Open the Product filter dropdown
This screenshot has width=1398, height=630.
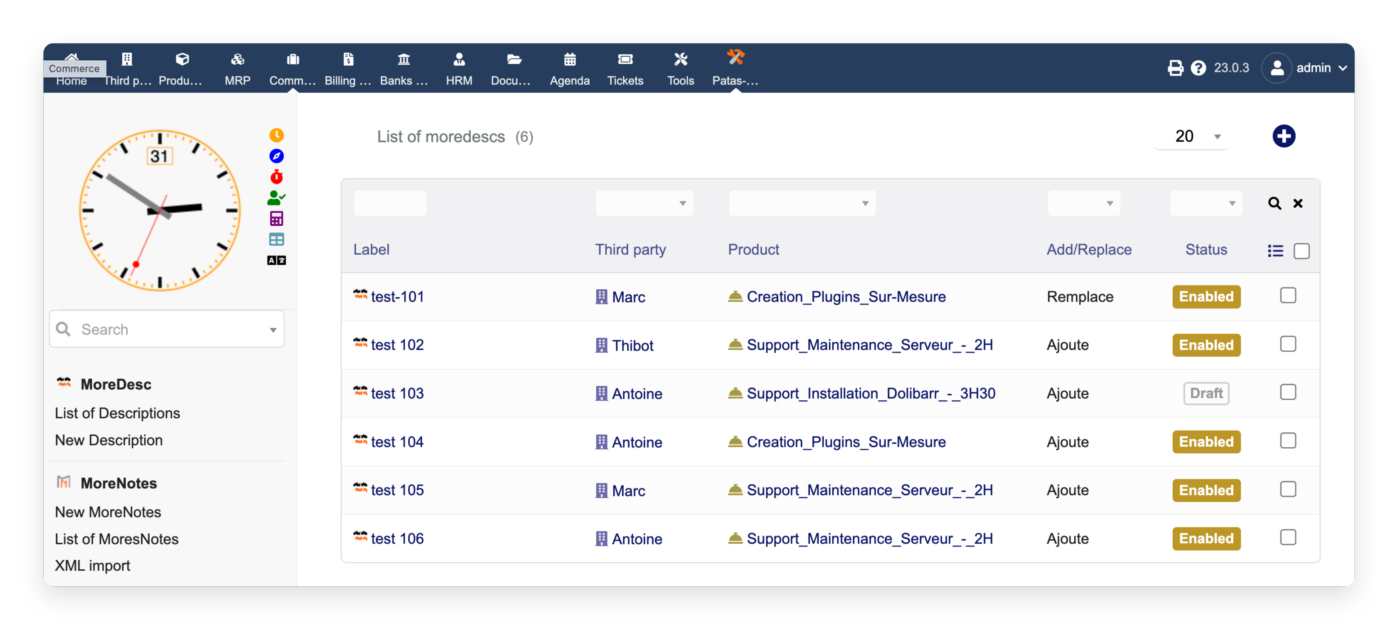[802, 204]
